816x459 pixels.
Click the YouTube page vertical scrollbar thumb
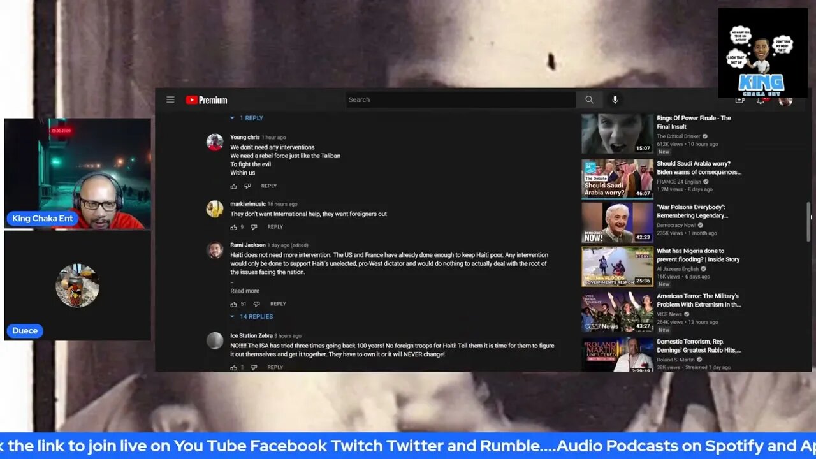coord(808,222)
